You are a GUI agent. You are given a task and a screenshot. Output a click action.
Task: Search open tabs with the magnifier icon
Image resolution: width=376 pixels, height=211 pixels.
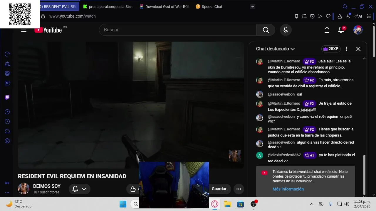pyautogui.click(x=345, y=6)
